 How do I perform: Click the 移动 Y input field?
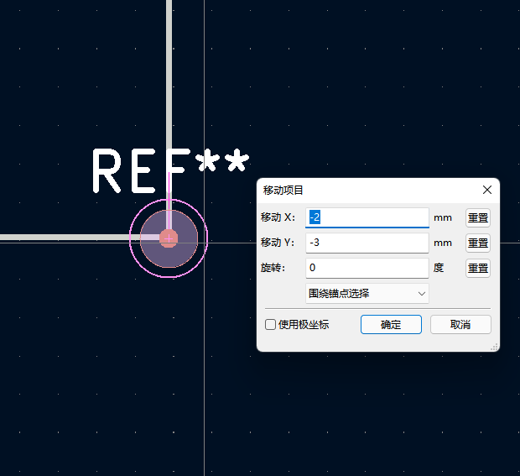(x=367, y=243)
